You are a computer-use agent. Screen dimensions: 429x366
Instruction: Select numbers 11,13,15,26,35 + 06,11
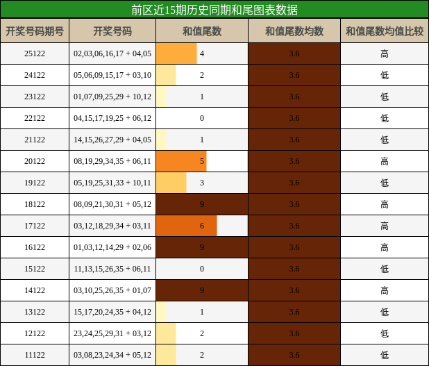tap(112, 269)
